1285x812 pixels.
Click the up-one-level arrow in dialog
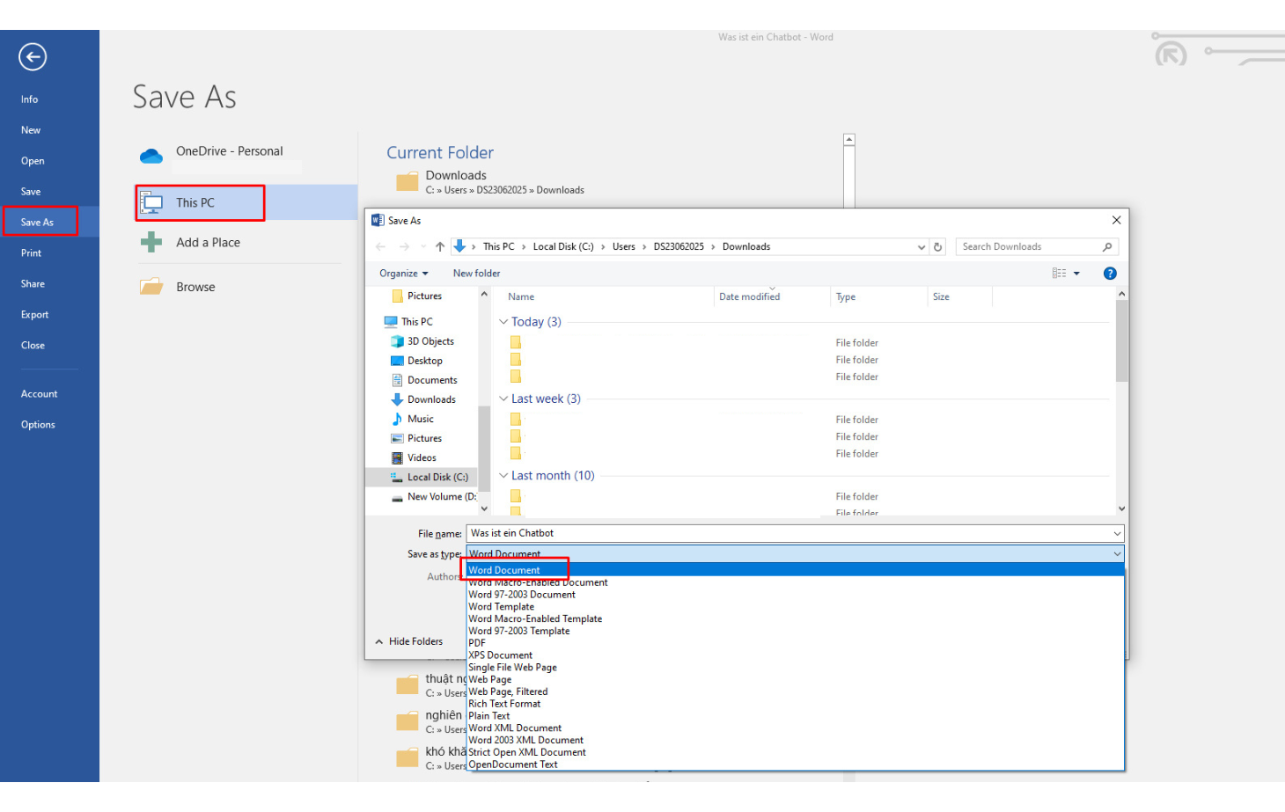[x=440, y=247]
